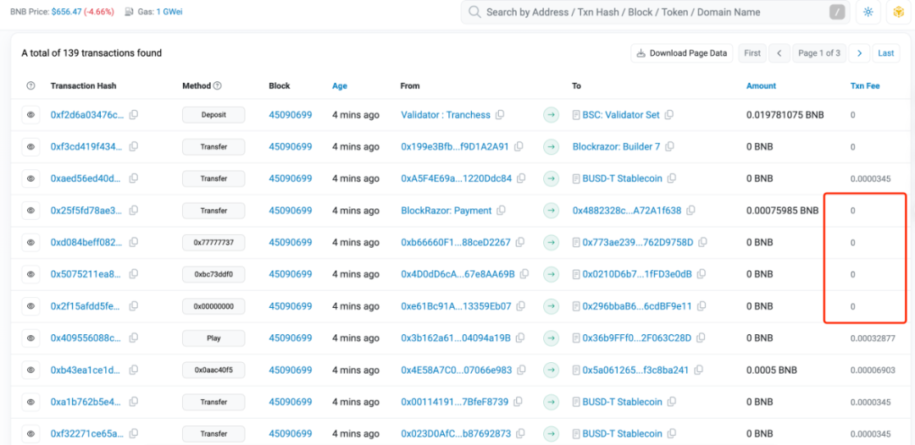Copy the BlockRazor: Payment address
915x445 pixels.
click(x=501, y=211)
